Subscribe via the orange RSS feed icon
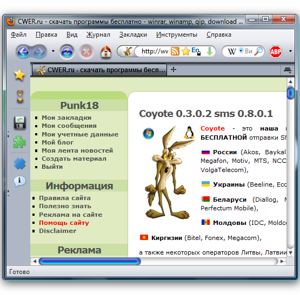The image size is (300, 295). tap(175, 51)
